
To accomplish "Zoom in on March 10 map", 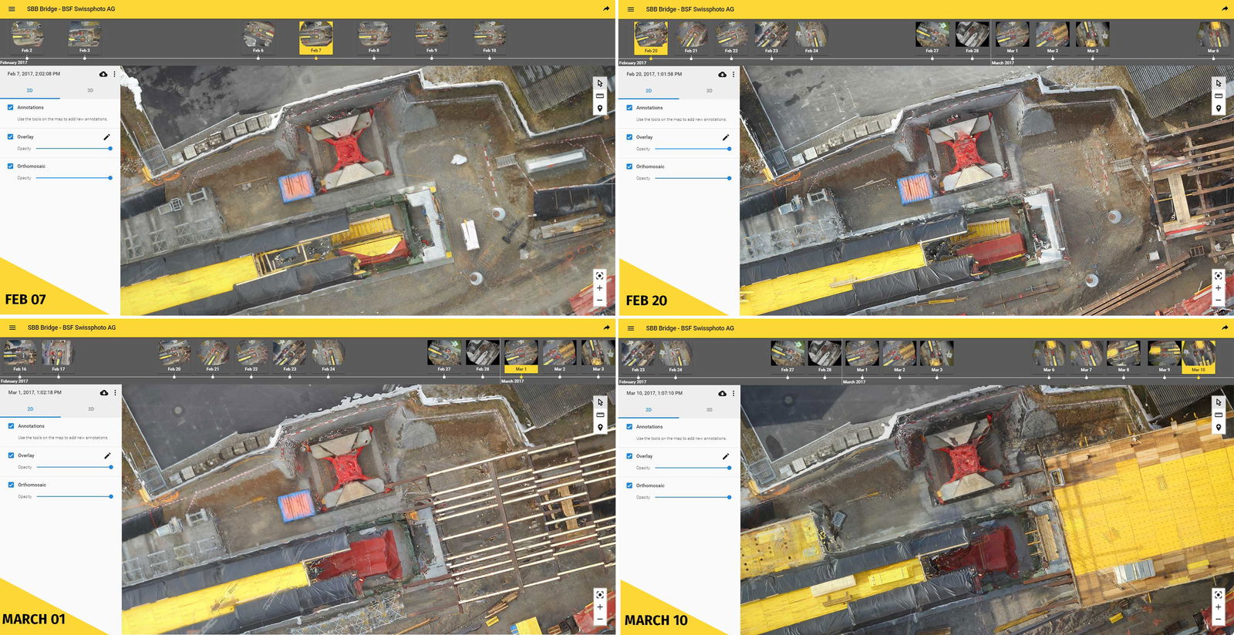I will pyautogui.click(x=1218, y=606).
